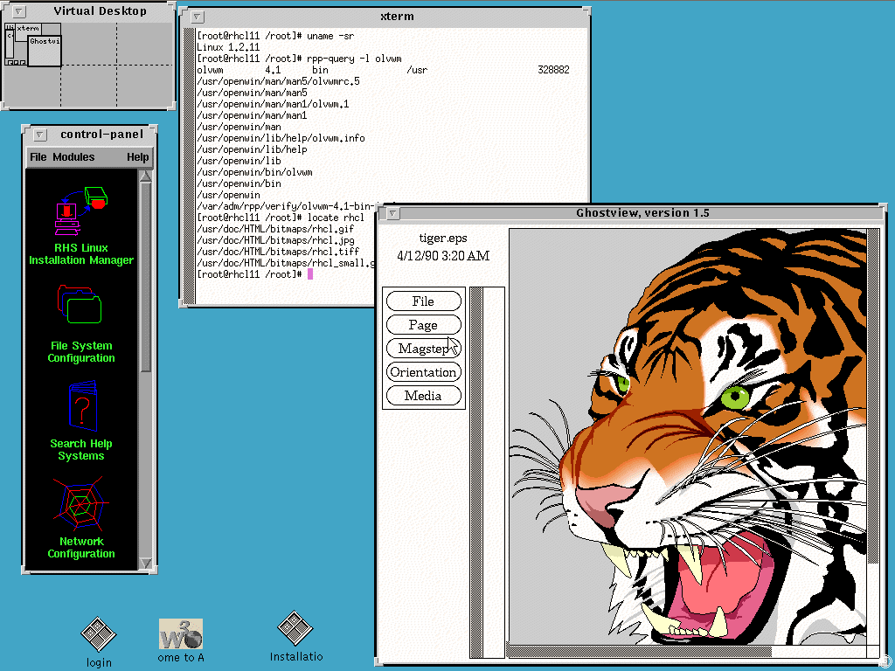Click '/usr/openwin/bin/olvwm' path in xterm
The width and height of the screenshot is (895, 671).
[x=254, y=172]
